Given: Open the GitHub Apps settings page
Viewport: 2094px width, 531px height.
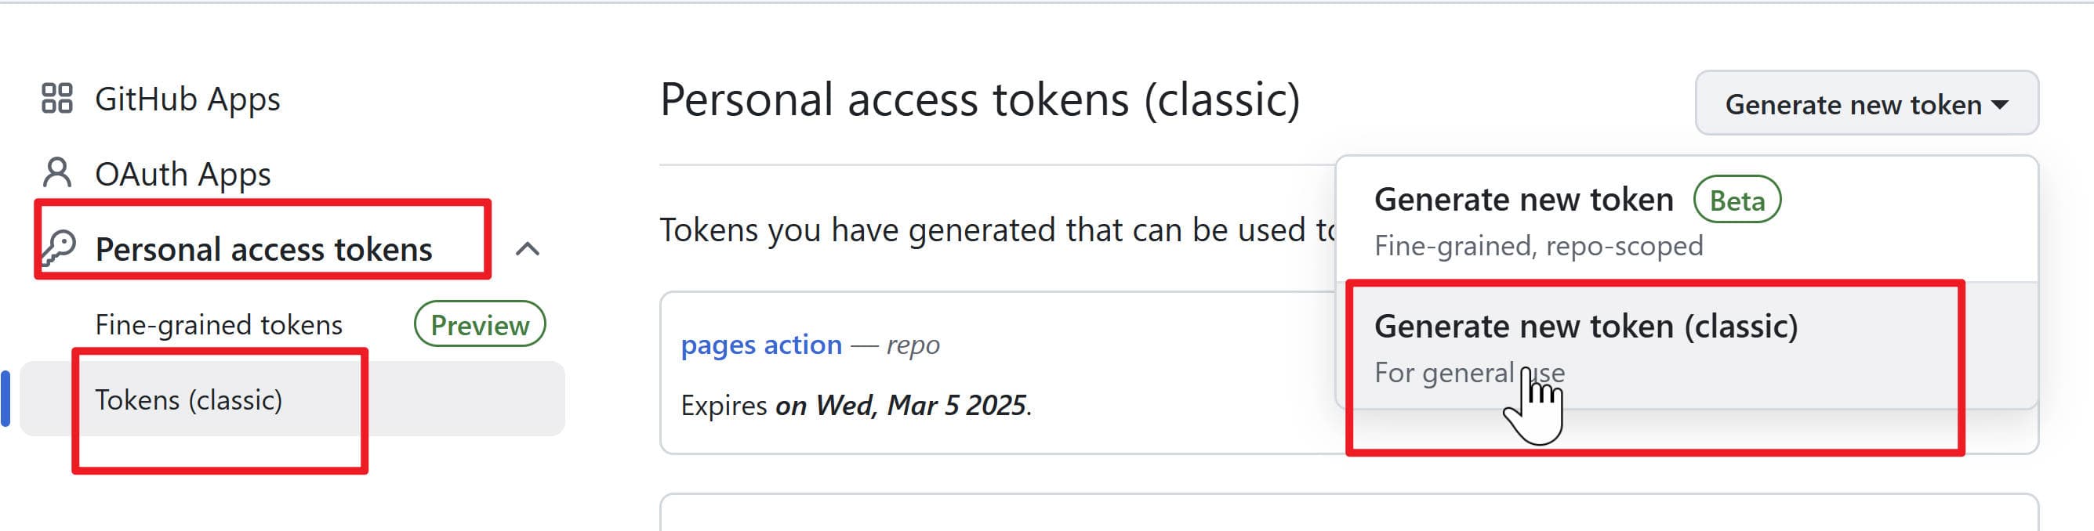Looking at the screenshot, I should (187, 99).
